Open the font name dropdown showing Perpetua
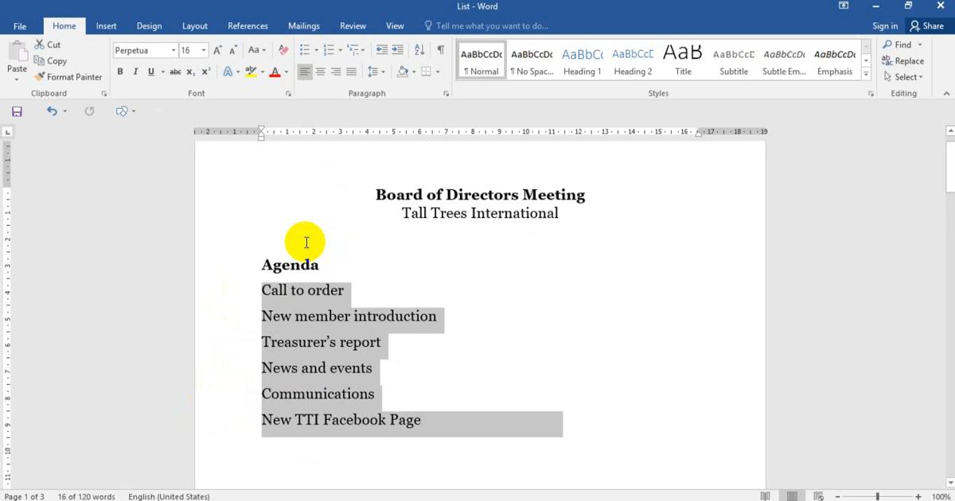The image size is (955, 501). [173, 50]
